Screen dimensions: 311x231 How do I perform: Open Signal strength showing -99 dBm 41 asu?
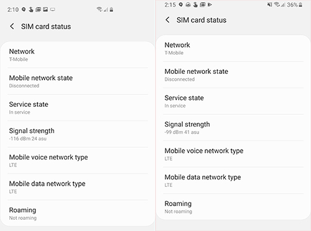pyautogui.click(x=233, y=128)
